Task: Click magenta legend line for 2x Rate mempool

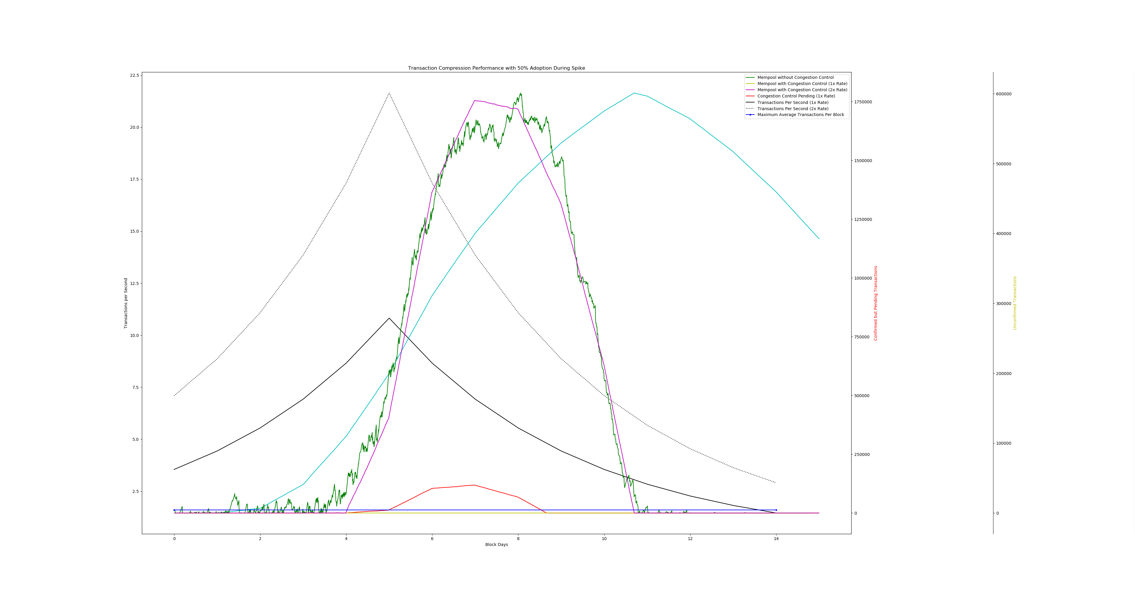Action: 750,90
